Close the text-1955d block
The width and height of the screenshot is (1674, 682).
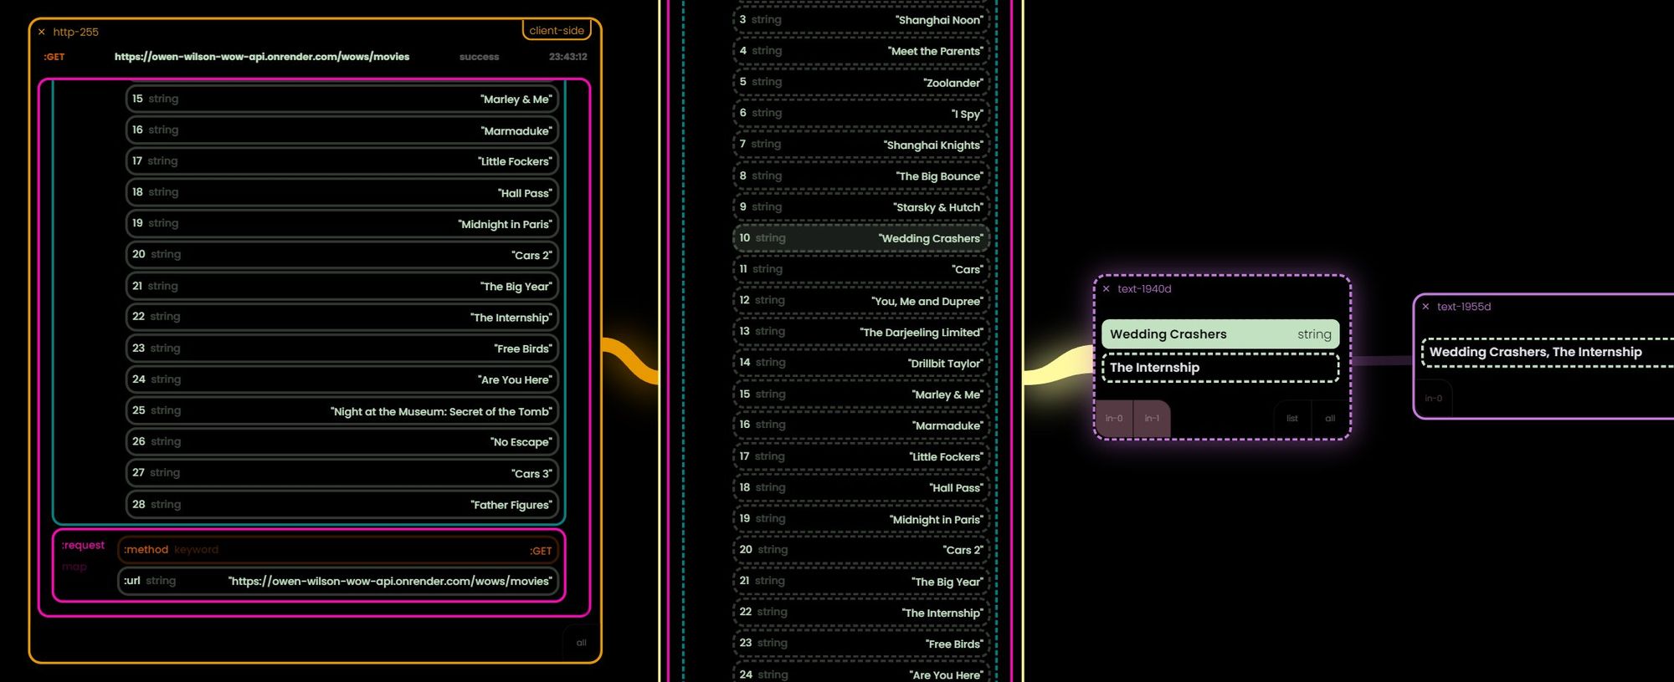(x=1425, y=307)
